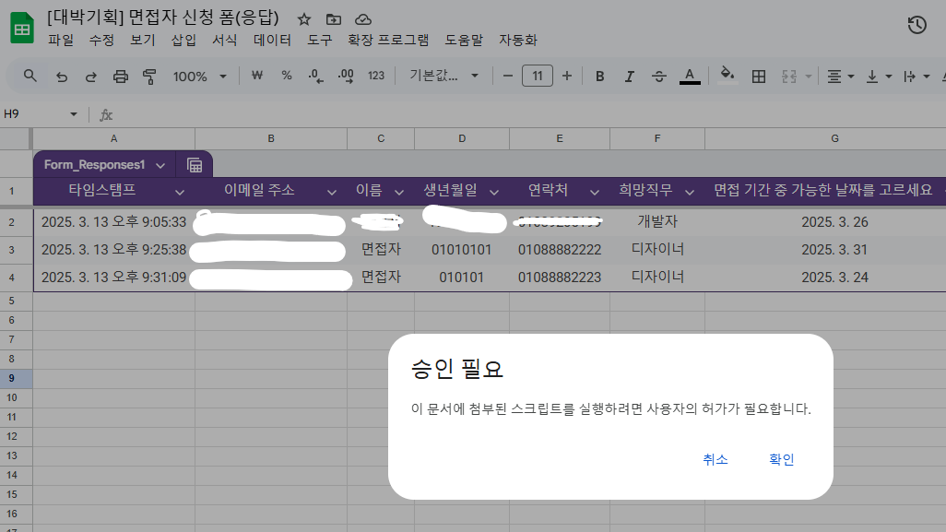Open more number formats 123

click(376, 76)
